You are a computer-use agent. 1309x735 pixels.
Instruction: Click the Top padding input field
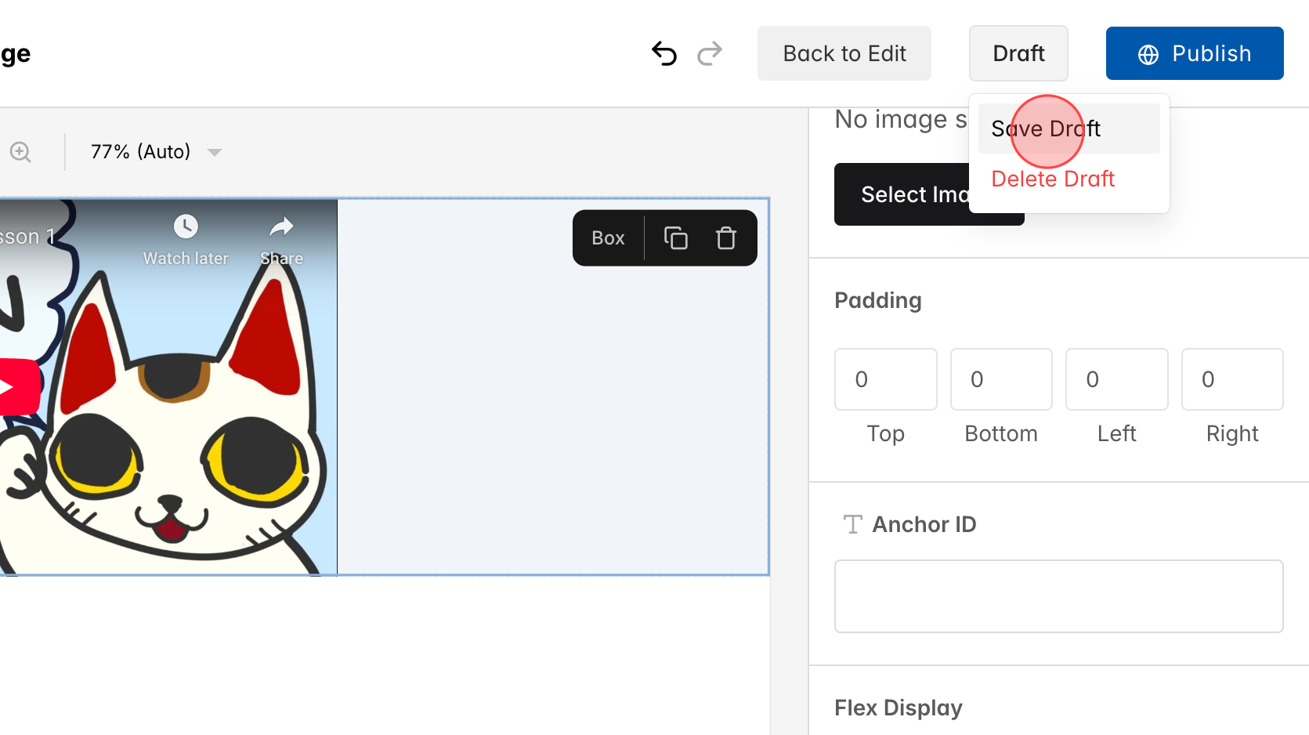click(885, 379)
